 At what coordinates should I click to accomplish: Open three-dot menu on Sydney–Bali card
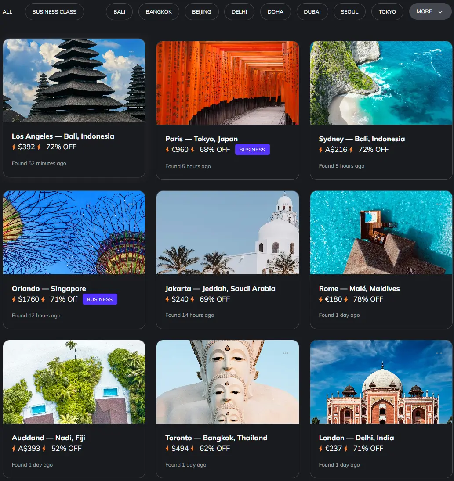(x=439, y=54)
